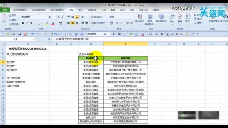Click the Open folder icon in lower toolbar
Screen dimensions: 228x128
click(8, 34)
